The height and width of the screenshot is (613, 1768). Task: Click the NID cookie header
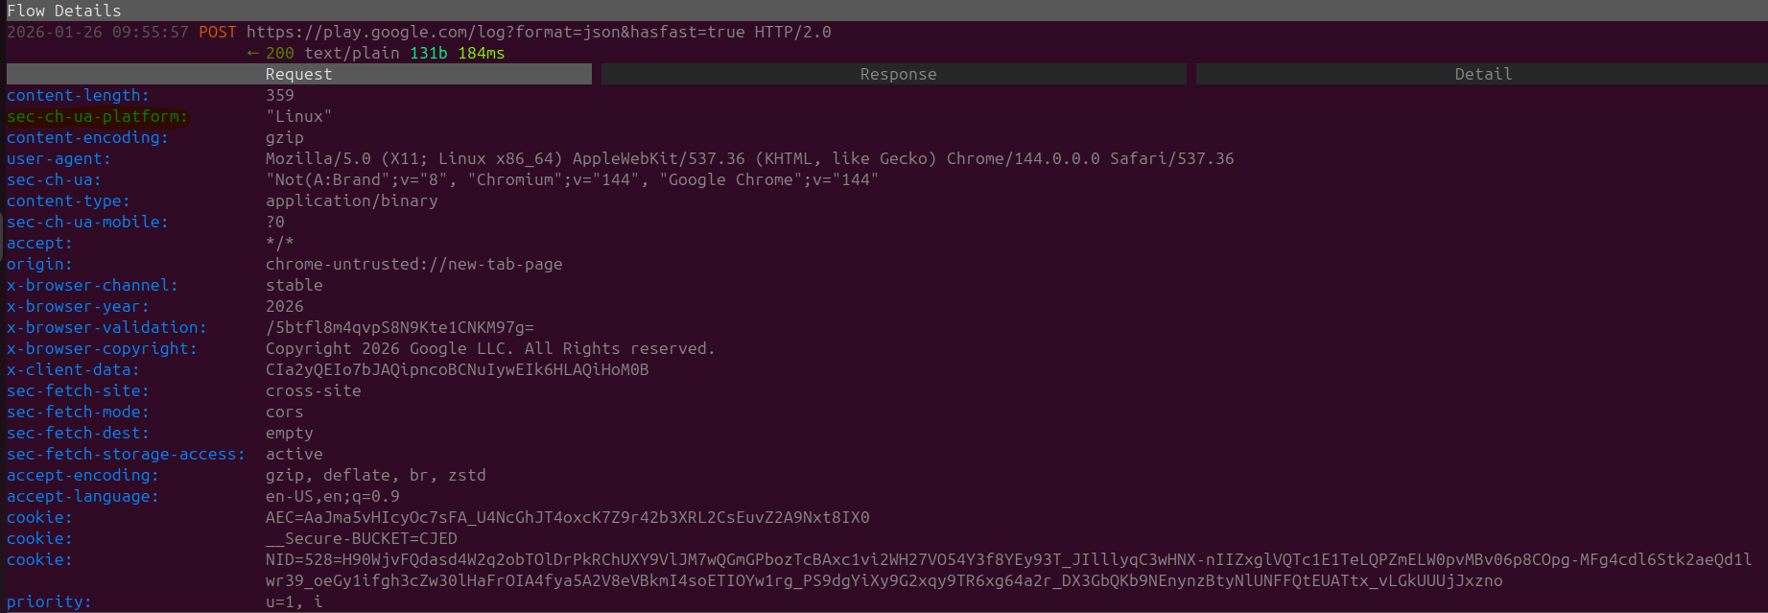38,559
